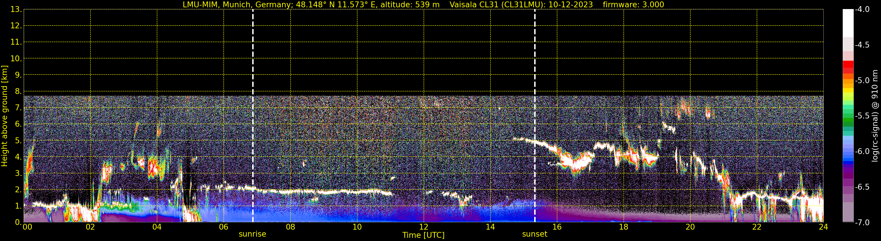Click the '14' time-axis tick label
Image resolution: width=881 pixels, height=241 pixels.
pos(490,227)
